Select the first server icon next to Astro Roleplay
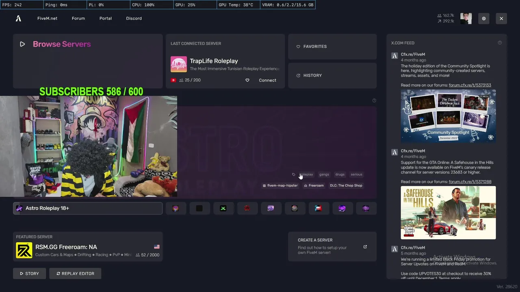520x292 pixels. [175, 208]
